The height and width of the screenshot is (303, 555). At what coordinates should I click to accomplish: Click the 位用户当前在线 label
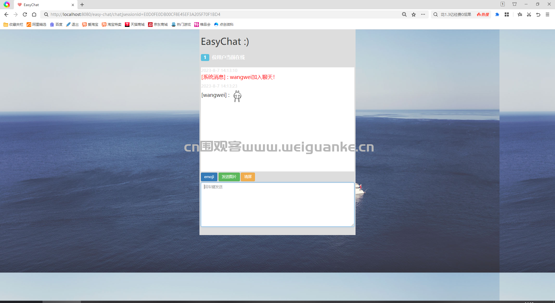point(228,58)
